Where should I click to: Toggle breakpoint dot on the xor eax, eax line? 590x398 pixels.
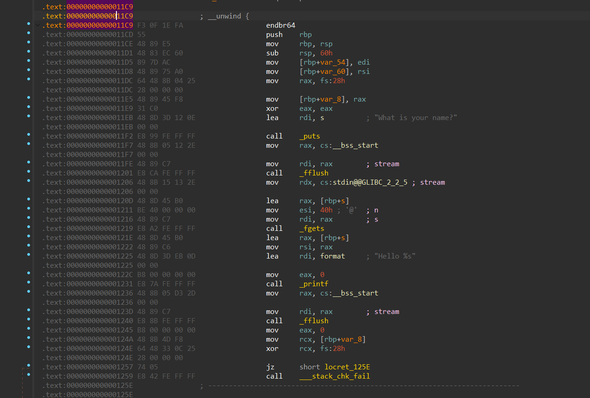tap(29, 107)
